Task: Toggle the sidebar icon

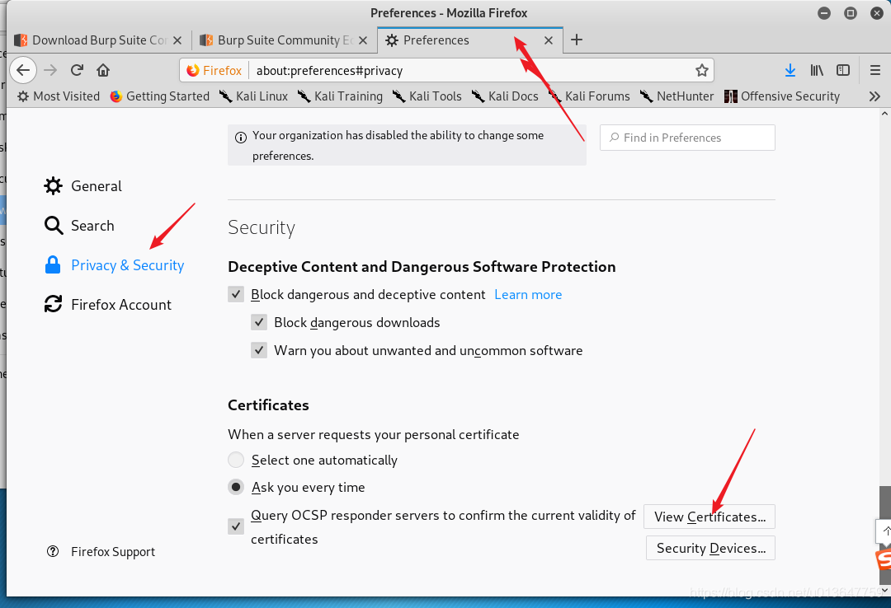Action: point(843,70)
